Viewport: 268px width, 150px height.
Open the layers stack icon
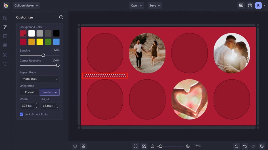[x=75, y=146]
